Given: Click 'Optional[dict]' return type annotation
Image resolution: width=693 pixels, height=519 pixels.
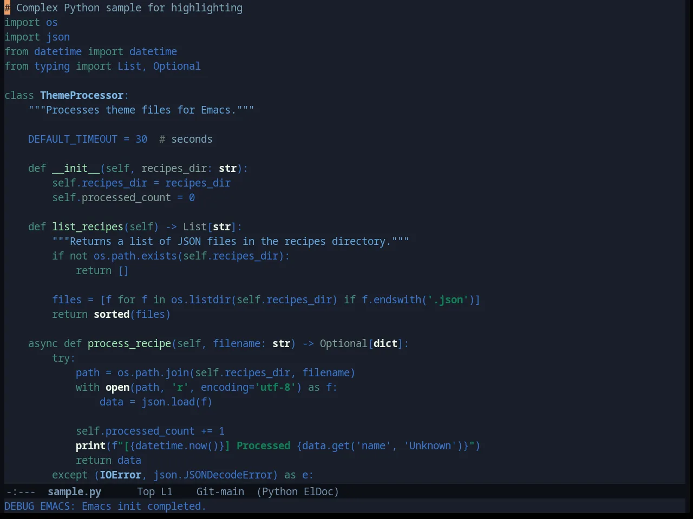Looking at the screenshot, I should tap(362, 343).
